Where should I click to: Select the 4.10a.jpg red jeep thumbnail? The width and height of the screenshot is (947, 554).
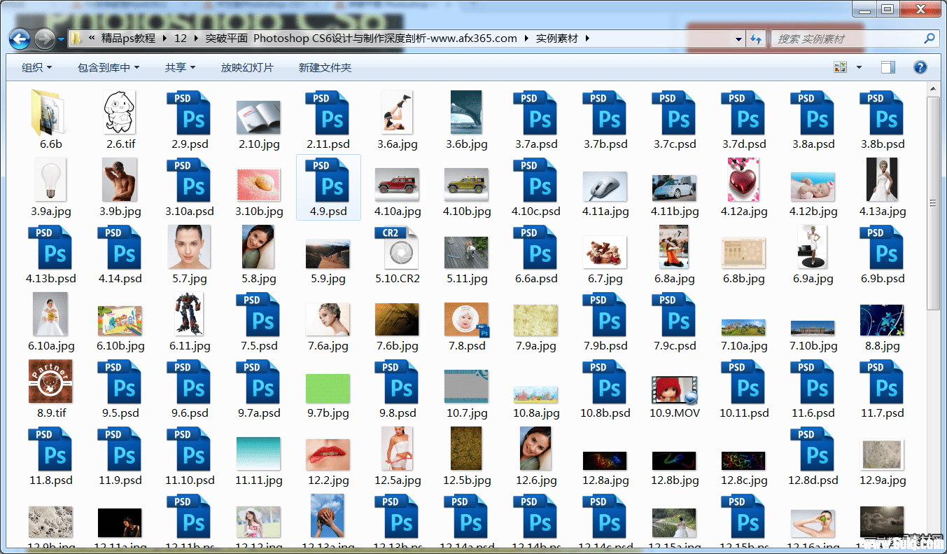[x=397, y=185]
